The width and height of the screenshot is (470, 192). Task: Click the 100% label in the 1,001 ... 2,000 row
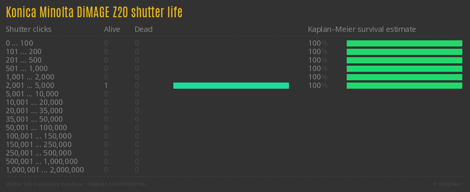coord(317,77)
